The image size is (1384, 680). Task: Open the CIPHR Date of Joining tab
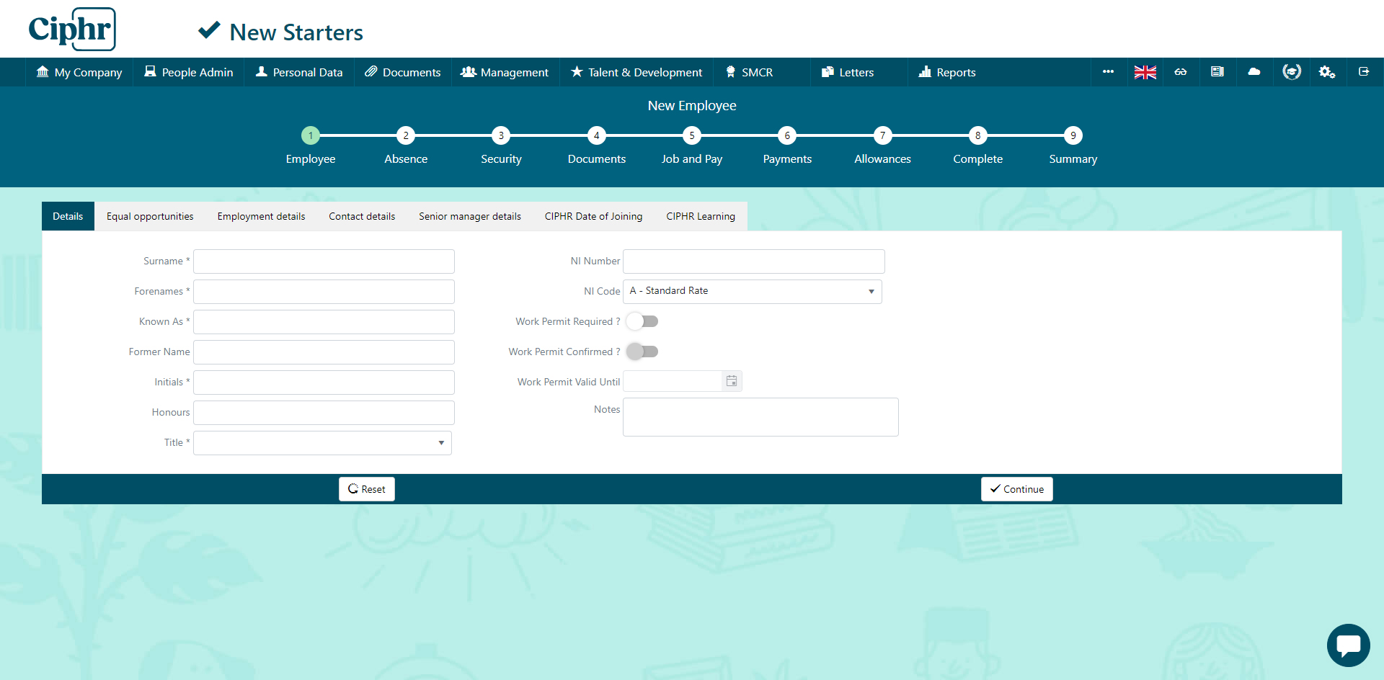(593, 216)
